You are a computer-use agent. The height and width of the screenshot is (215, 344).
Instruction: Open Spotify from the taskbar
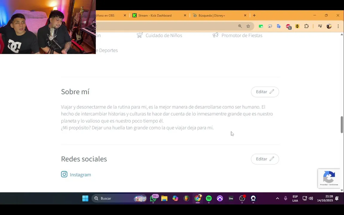209,198
